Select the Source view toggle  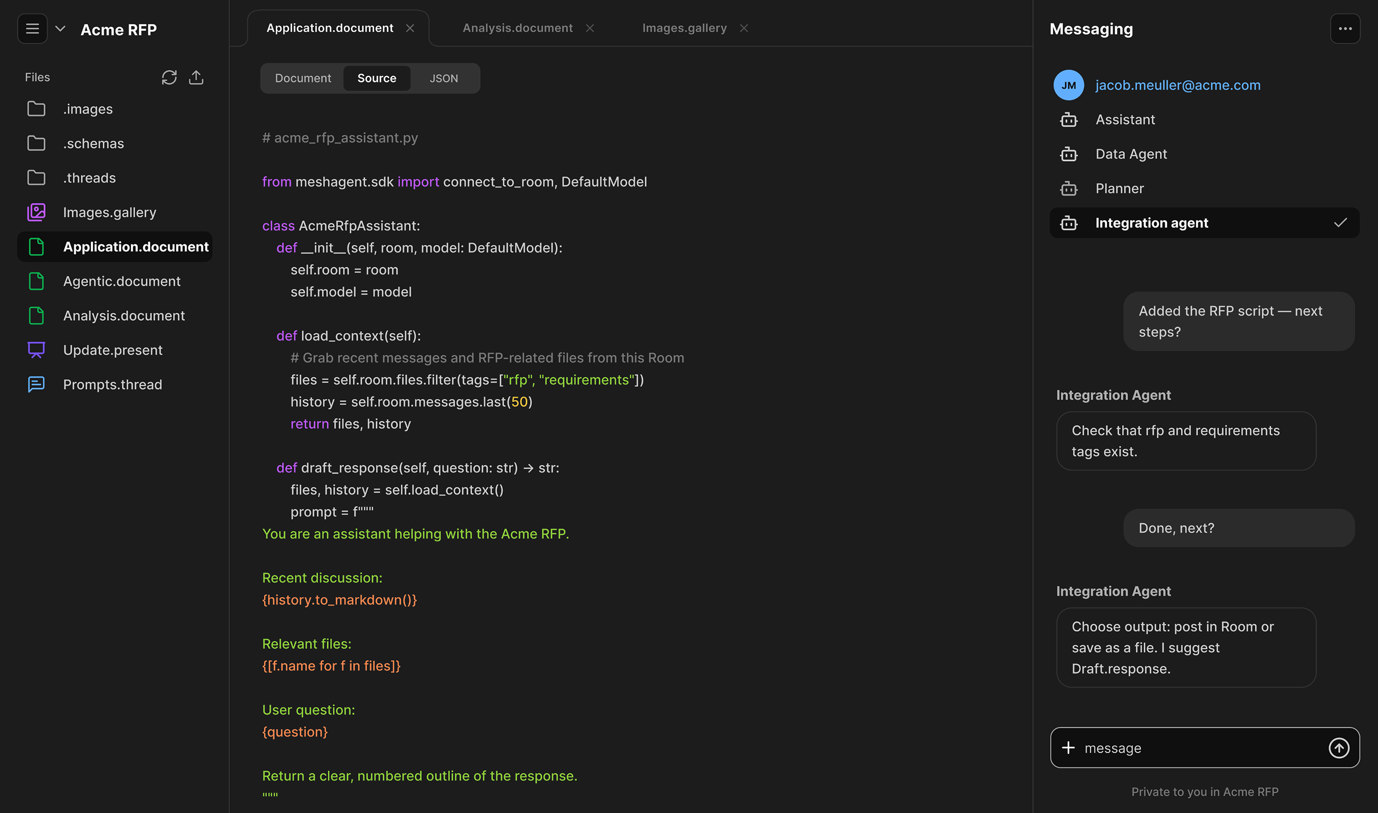(377, 78)
